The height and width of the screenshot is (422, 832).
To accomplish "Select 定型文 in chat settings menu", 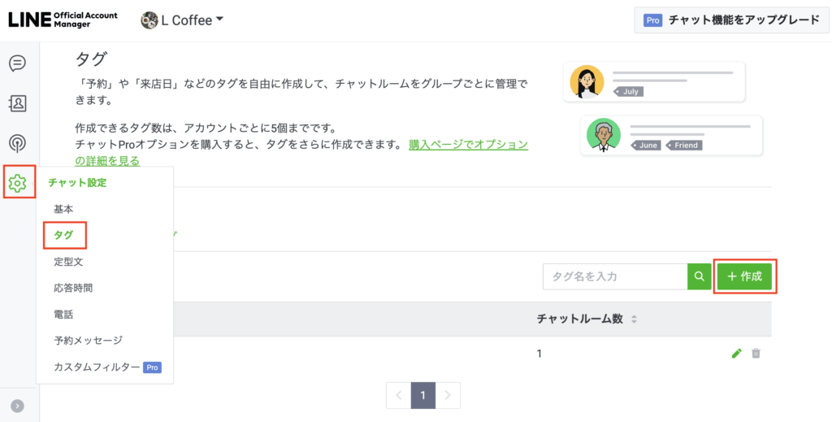I will [x=68, y=262].
